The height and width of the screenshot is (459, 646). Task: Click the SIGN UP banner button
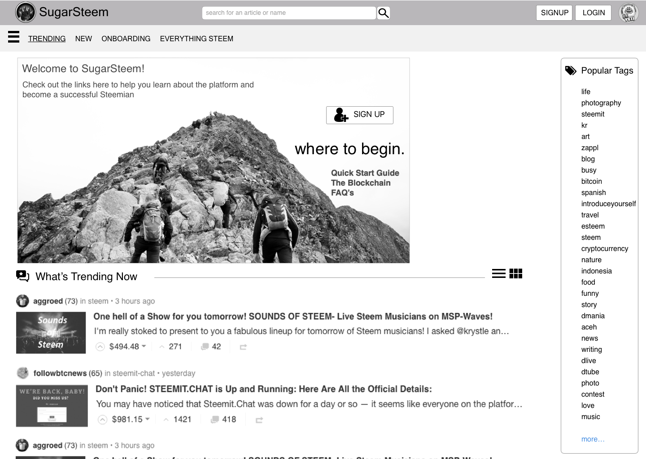pos(359,115)
